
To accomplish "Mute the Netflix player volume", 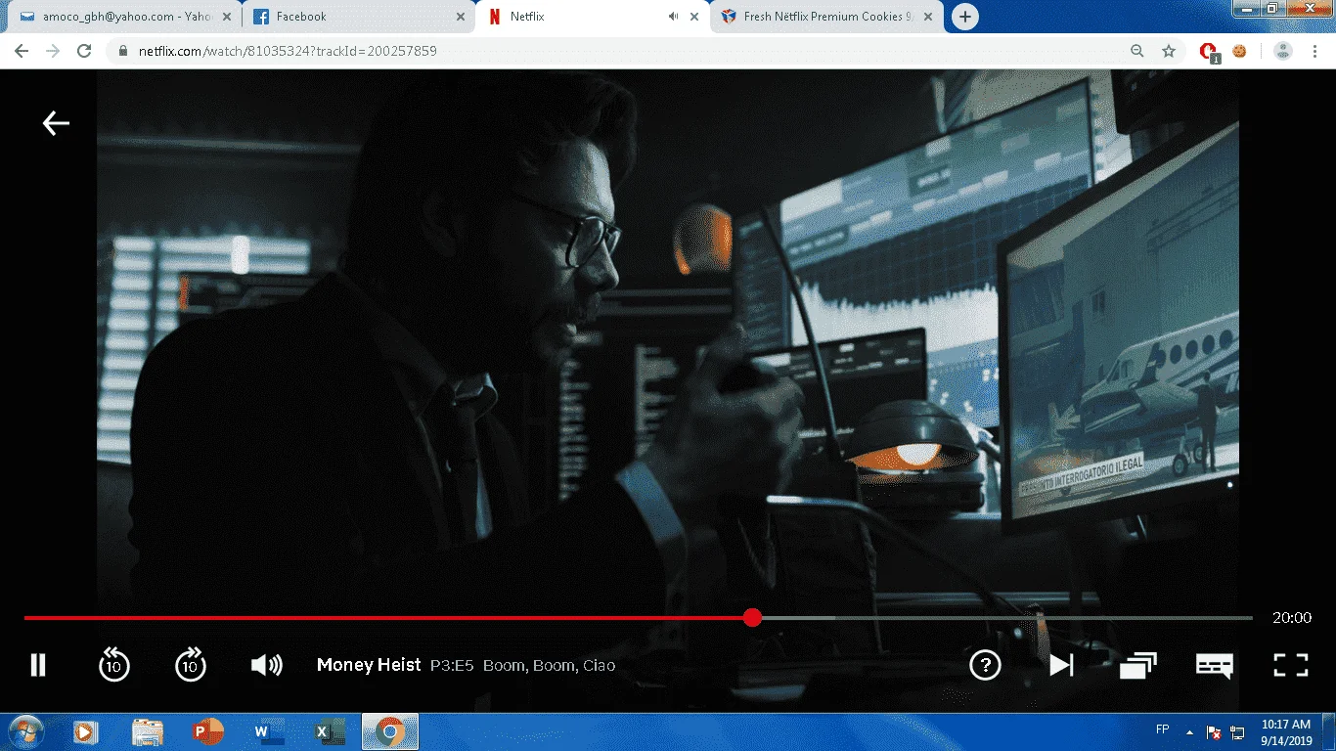I will tap(266, 665).
